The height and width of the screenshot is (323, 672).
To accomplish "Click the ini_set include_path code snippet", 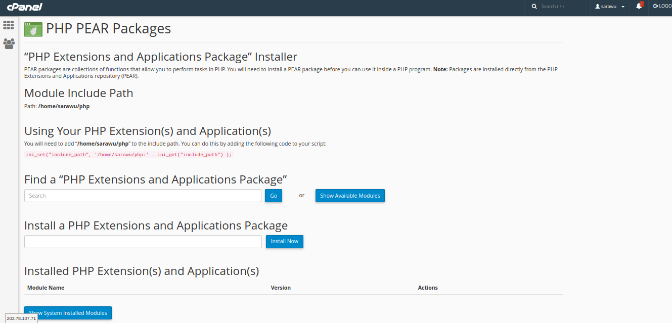I will (128, 155).
